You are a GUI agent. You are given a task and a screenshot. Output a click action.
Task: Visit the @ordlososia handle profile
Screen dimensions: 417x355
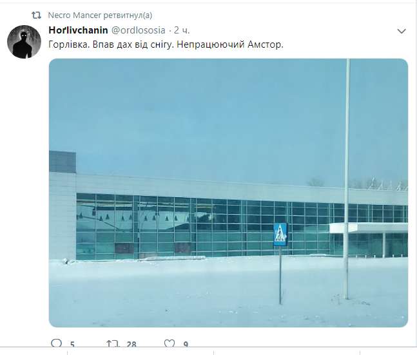[x=138, y=30]
